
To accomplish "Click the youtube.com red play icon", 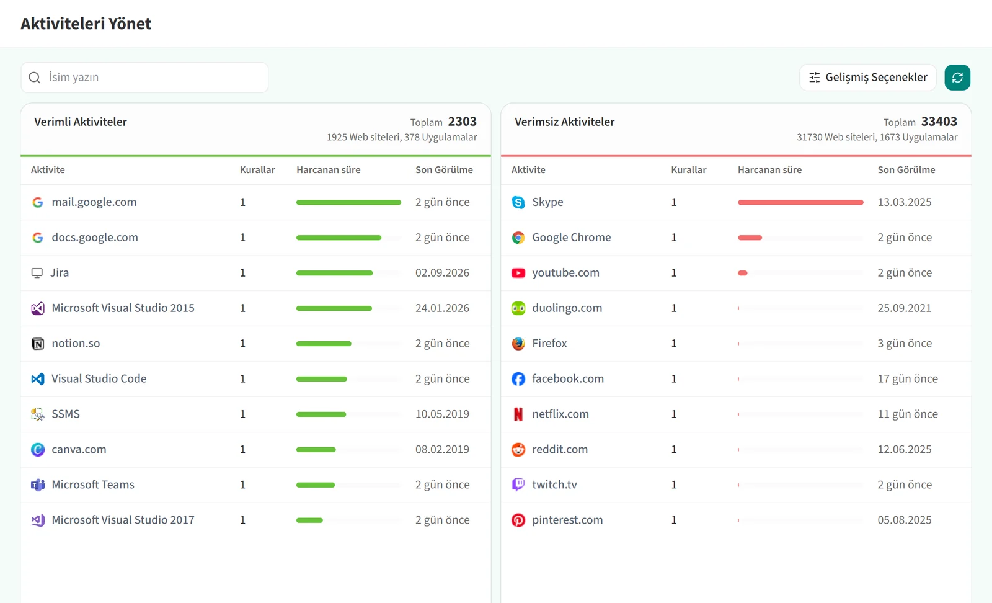I will [x=518, y=273].
